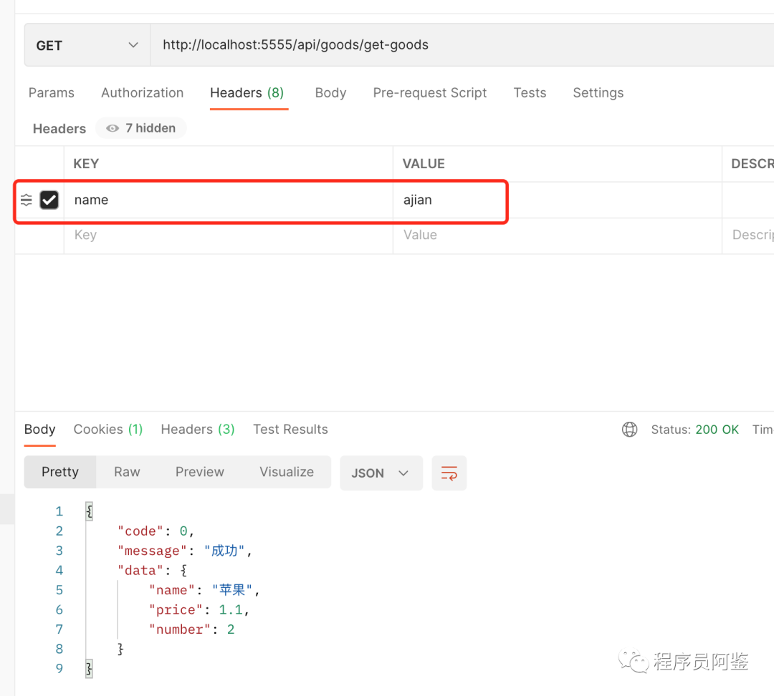
Task: Collapse the JSON object at line 1
Action: (x=90, y=511)
